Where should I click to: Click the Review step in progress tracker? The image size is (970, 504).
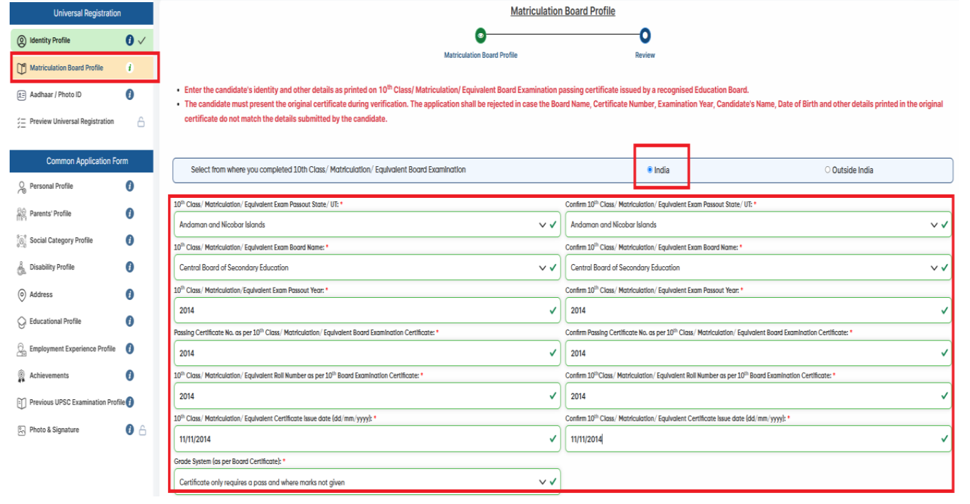(645, 37)
